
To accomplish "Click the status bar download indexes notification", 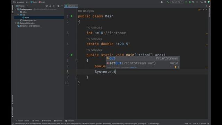I will pyautogui.click(x=87, y=124).
